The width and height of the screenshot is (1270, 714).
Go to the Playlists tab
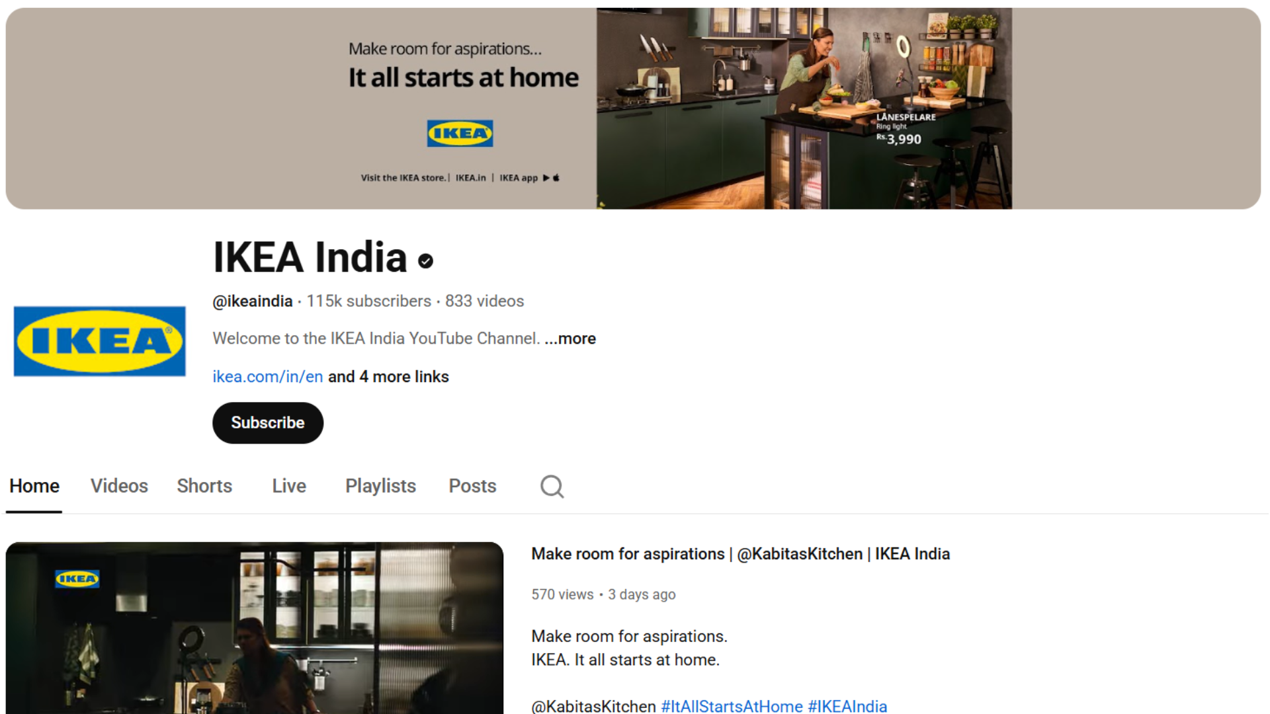pyautogui.click(x=380, y=486)
